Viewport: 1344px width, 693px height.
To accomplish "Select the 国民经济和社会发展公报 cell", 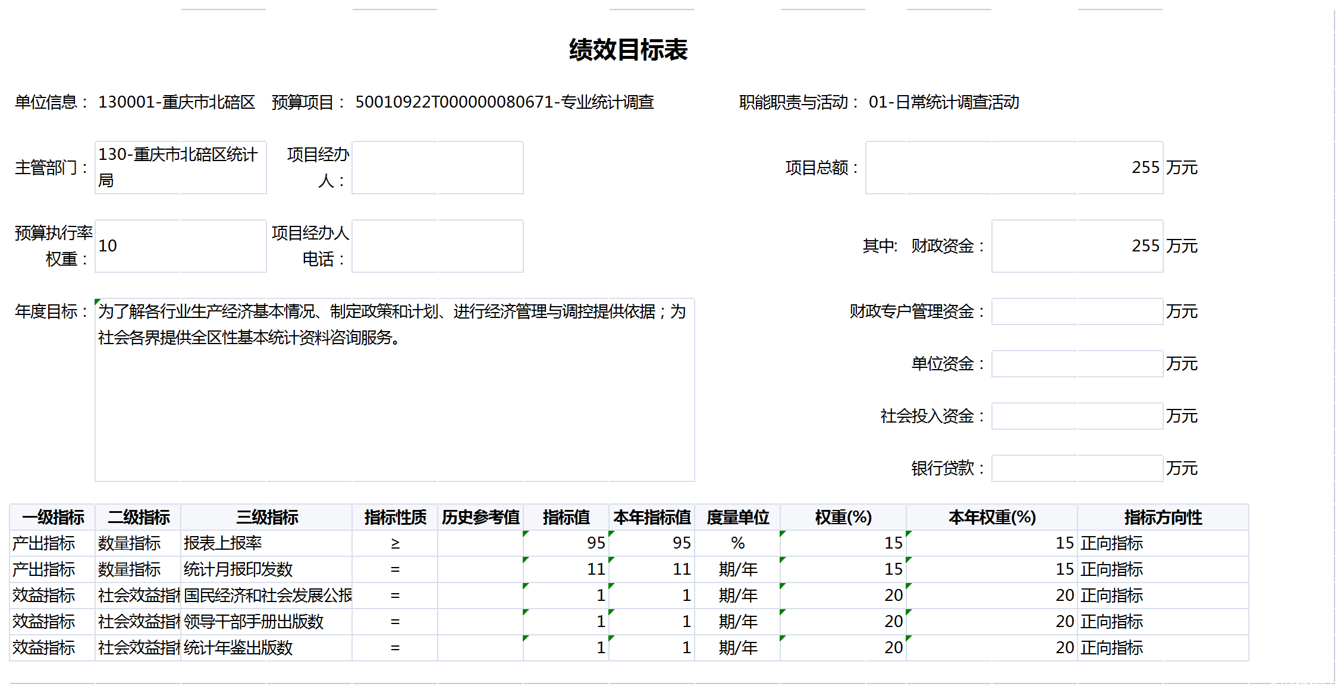I will tap(266, 596).
